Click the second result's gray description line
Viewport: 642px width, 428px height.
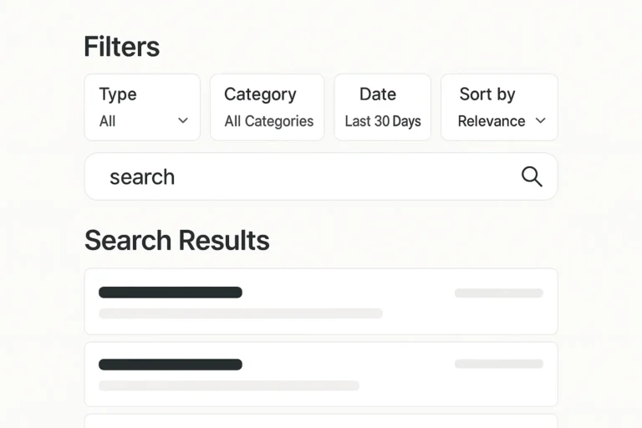click(229, 385)
